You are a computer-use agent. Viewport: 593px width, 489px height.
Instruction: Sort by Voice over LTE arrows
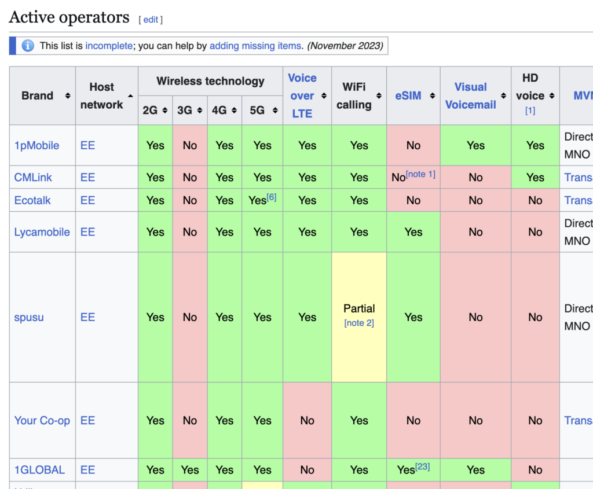pyautogui.click(x=324, y=95)
